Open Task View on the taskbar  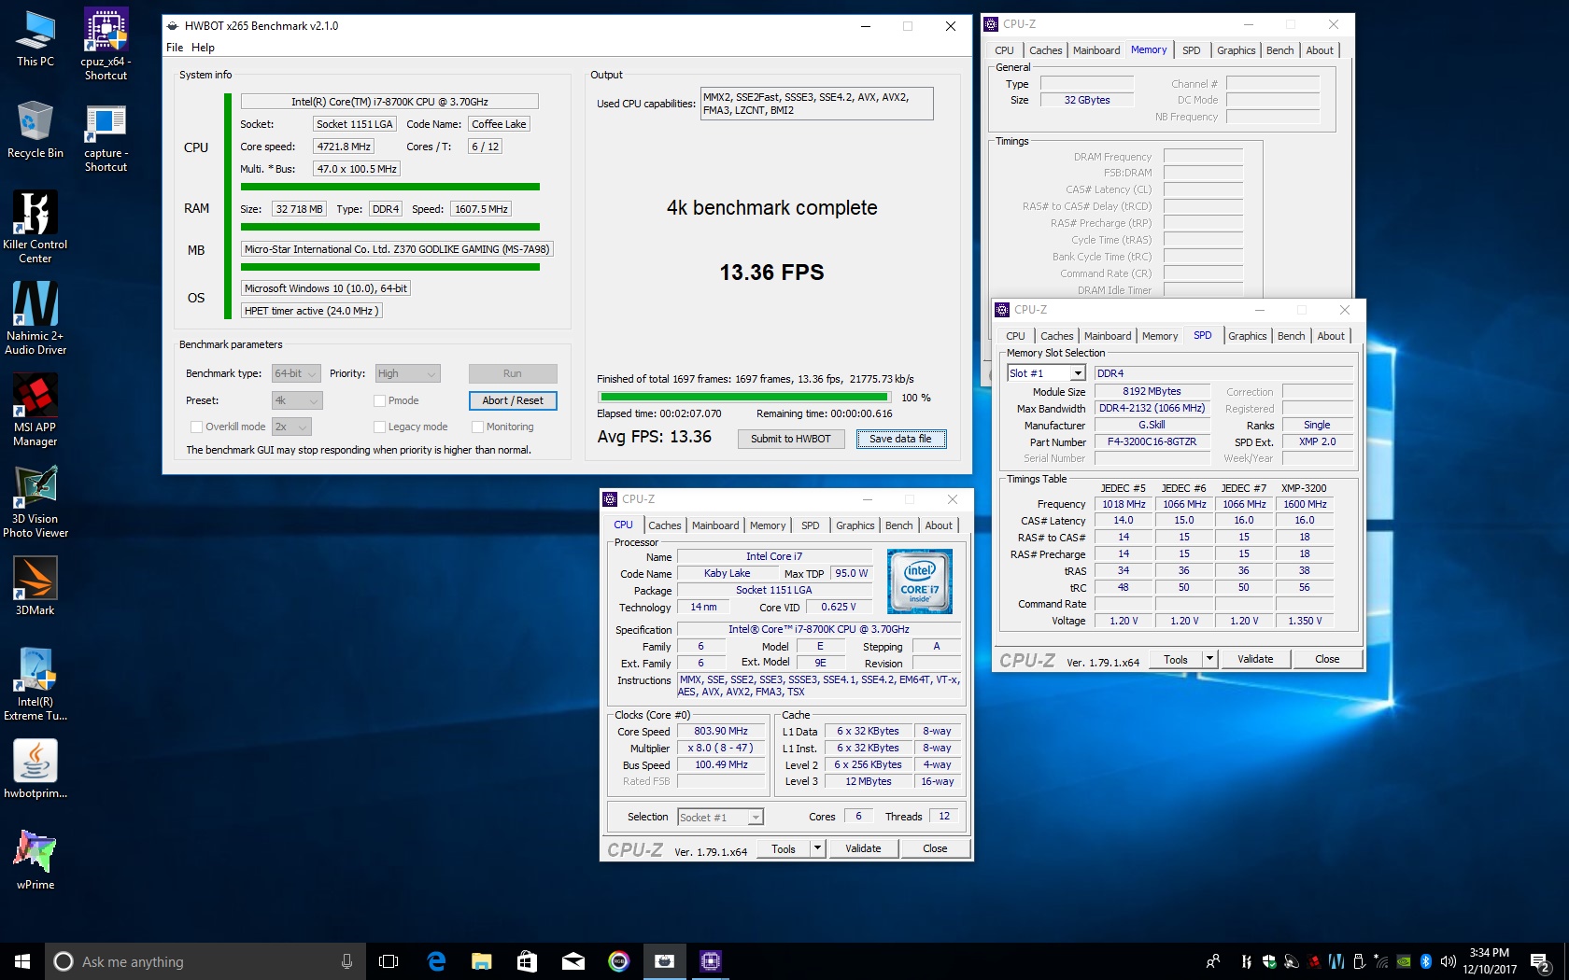click(x=389, y=961)
